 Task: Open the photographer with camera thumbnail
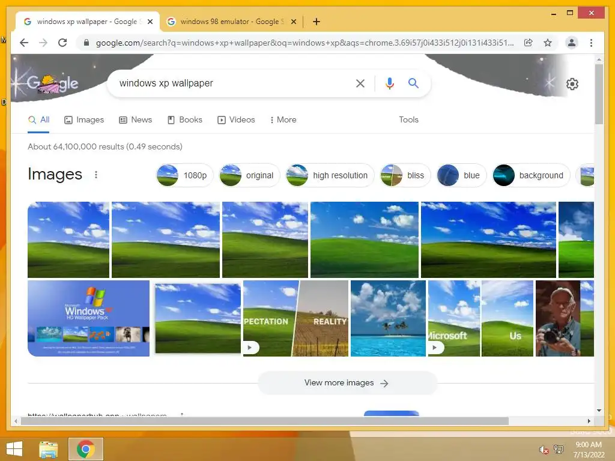[x=565, y=318]
